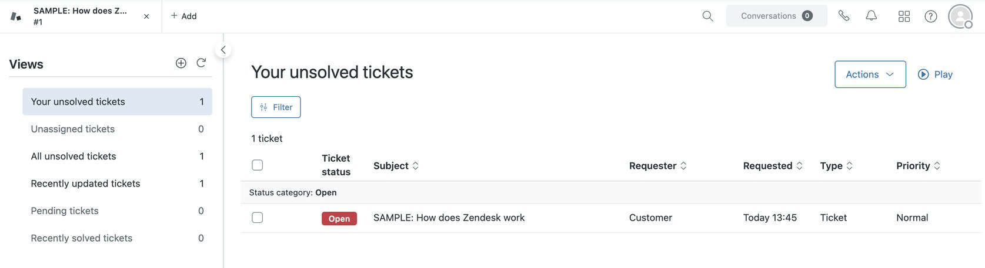Sort tickets by Subject column
The image size is (985, 268).
396,166
